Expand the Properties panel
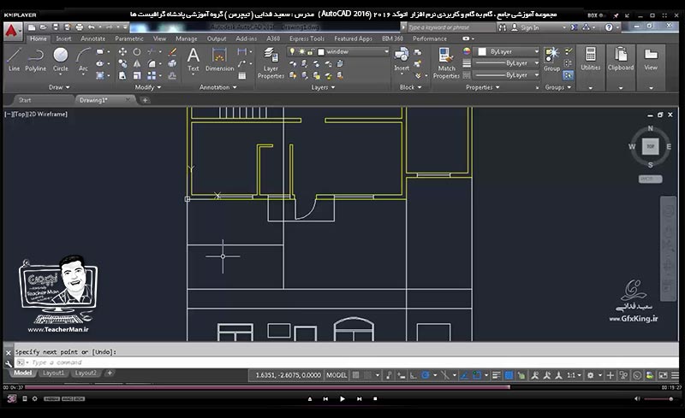This screenshot has width=685, height=418. [x=482, y=87]
